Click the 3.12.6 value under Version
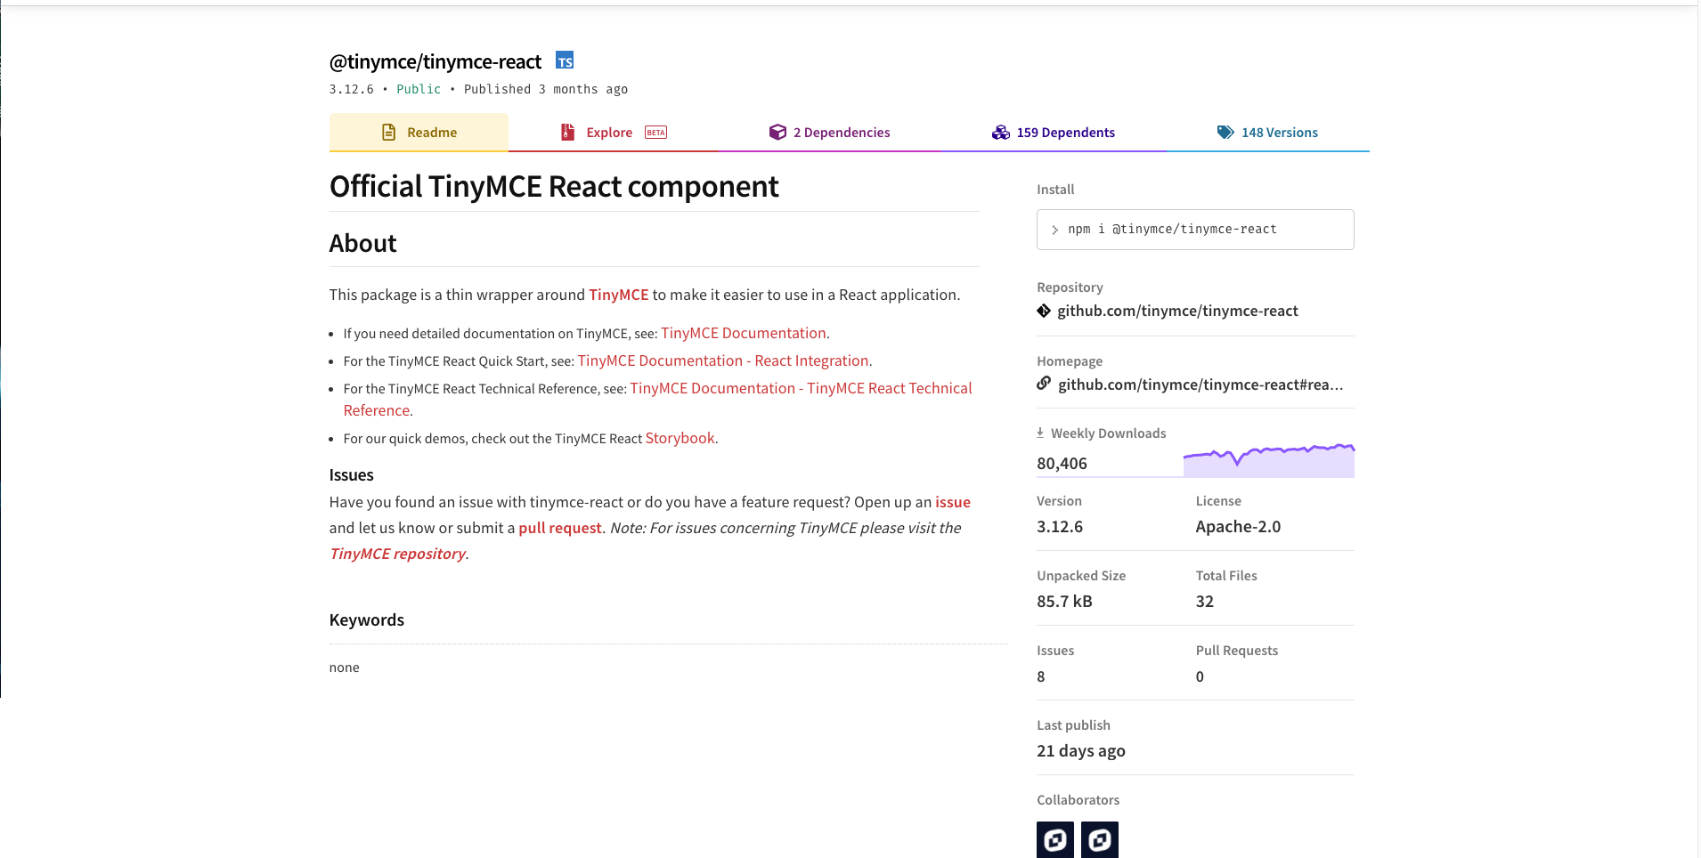The width and height of the screenshot is (1701, 858). click(x=1060, y=527)
